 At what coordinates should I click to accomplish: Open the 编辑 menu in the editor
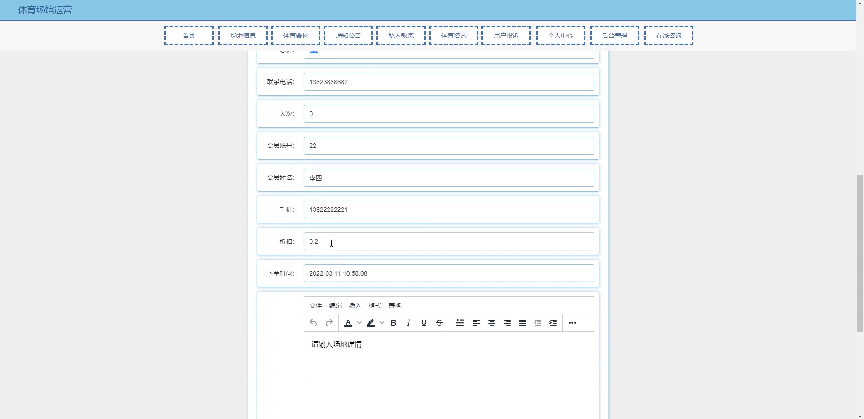335,306
